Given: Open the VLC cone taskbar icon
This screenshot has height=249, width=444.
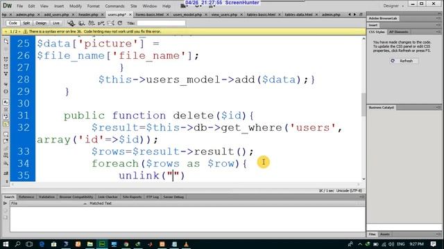Looking at the screenshot, I should click(x=187, y=244).
